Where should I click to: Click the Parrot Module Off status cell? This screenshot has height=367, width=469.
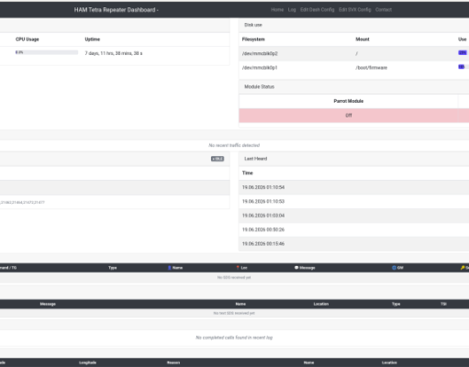point(349,116)
